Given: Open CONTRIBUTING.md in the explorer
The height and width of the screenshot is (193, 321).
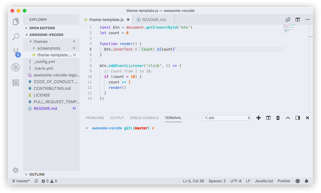Looking at the screenshot, I should click(x=51, y=88).
